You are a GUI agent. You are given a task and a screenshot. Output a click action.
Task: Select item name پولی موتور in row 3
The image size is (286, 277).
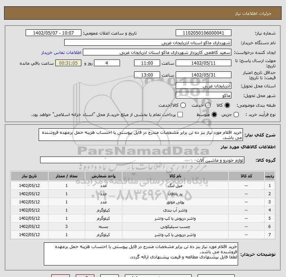pyautogui.click(x=175, y=202)
